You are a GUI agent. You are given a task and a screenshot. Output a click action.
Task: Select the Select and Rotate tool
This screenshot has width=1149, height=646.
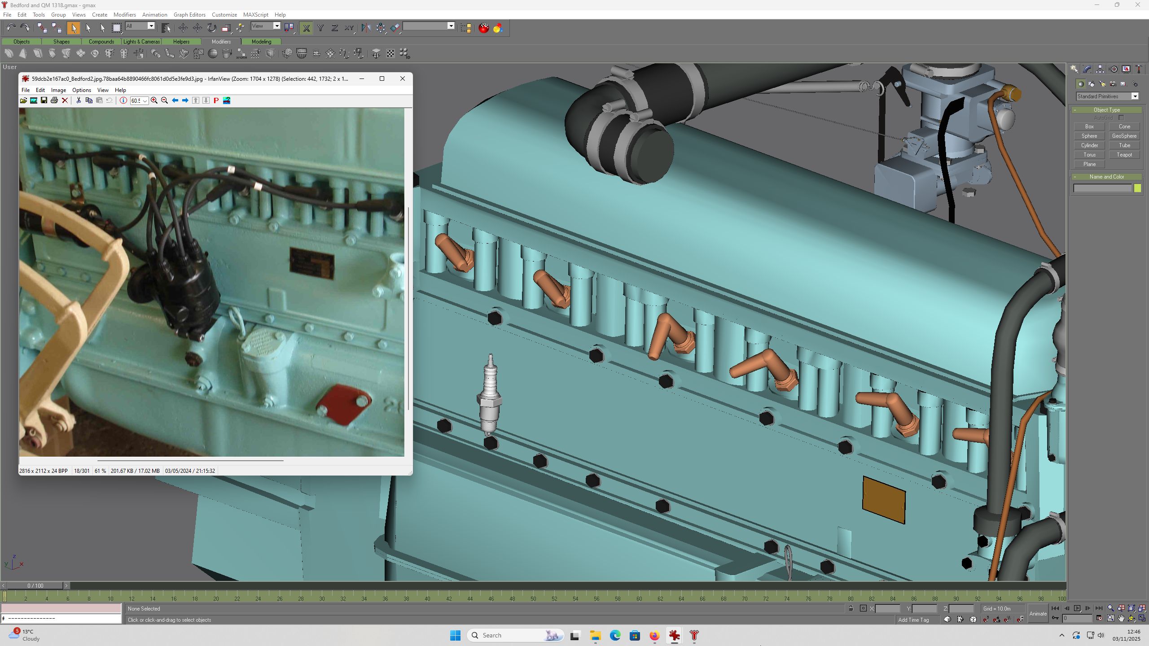(211, 28)
